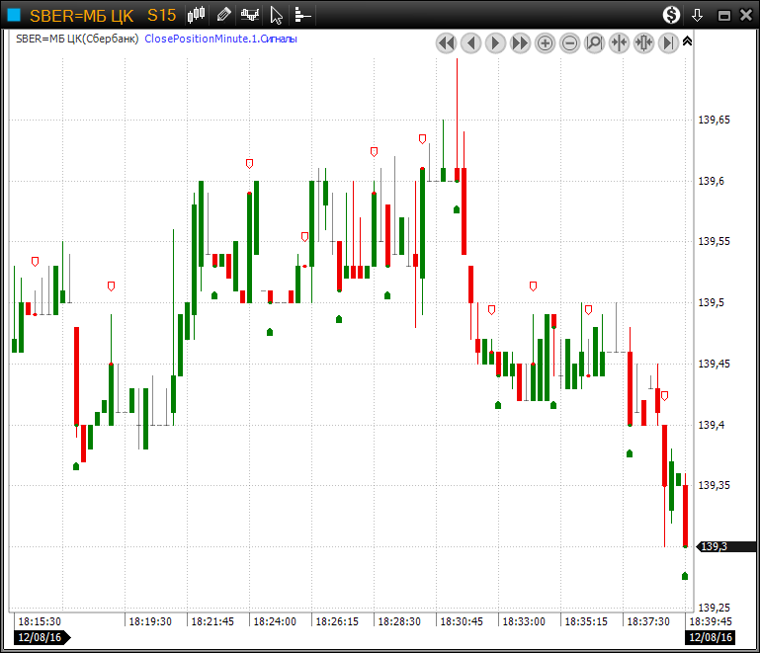
Task: Select the pencil drawing tool
Action: tap(224, 15)
